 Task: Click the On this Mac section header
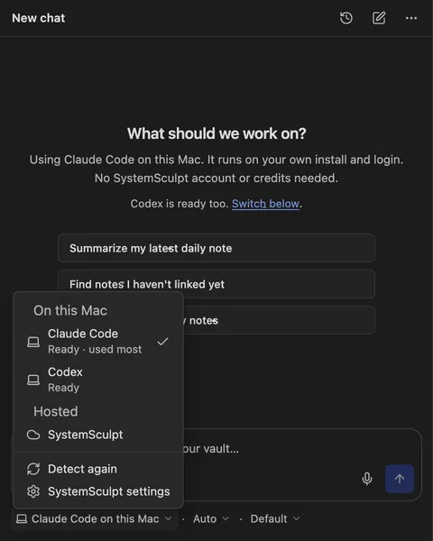coord(70,310)
